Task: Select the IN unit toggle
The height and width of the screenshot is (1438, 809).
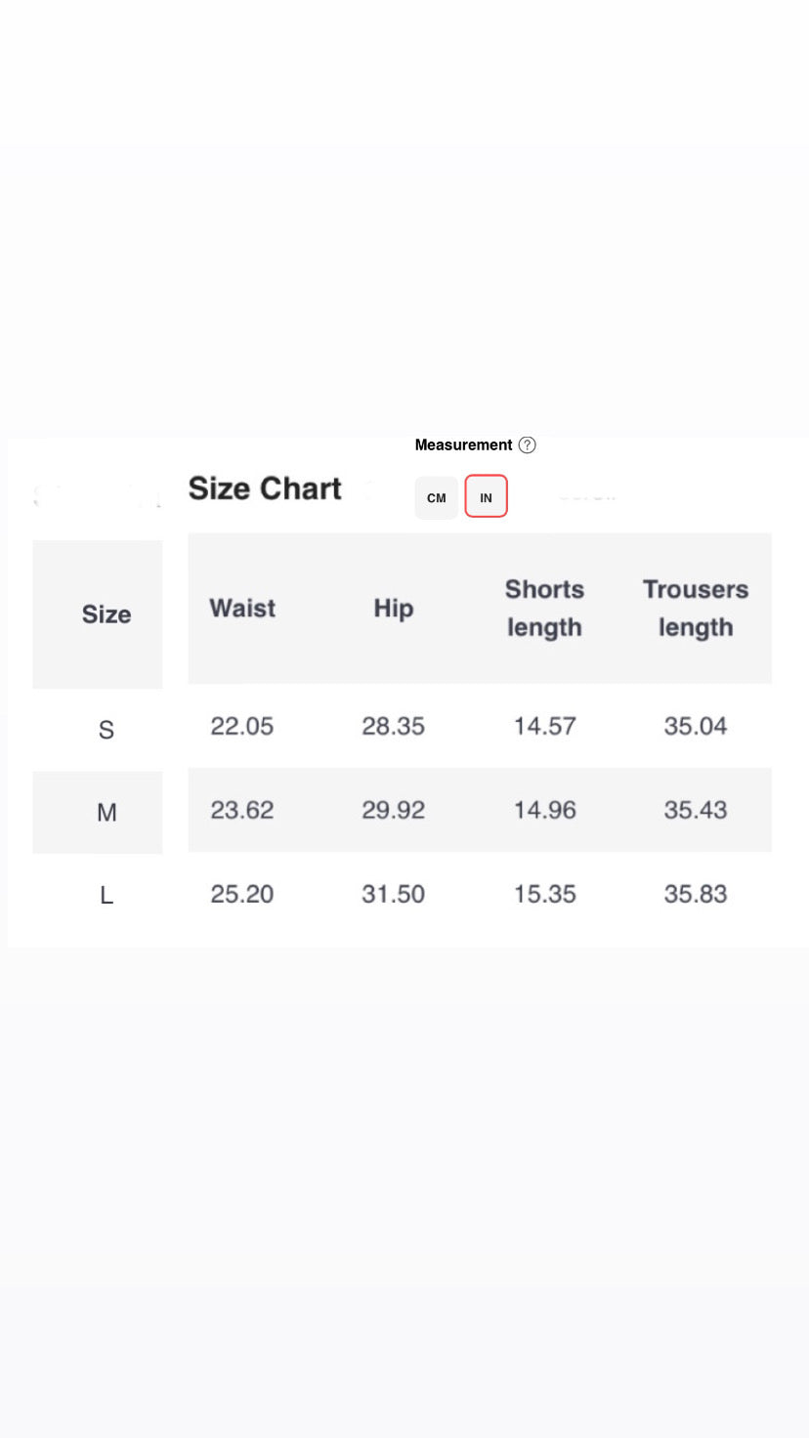Action: point(486,496)
